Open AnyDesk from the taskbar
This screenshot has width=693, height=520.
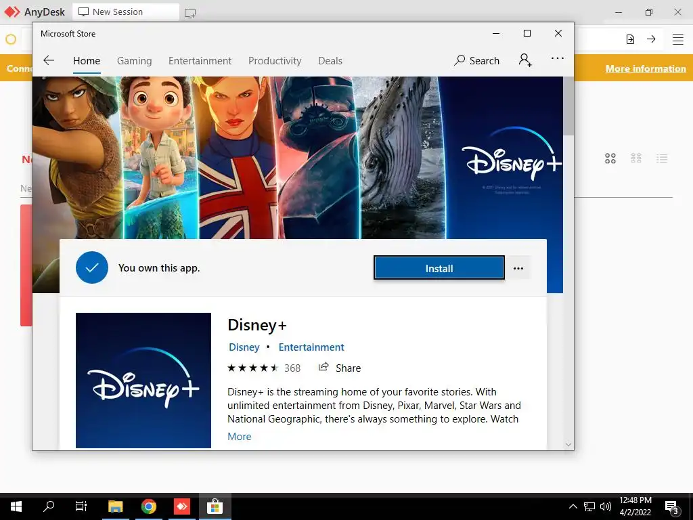tap(181, 506)
